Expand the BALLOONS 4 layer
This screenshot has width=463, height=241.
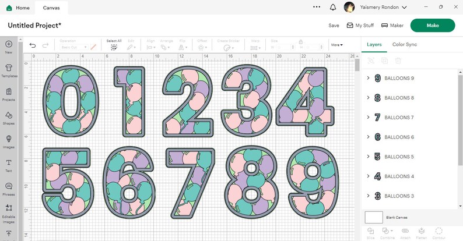[x=368, y=176]
